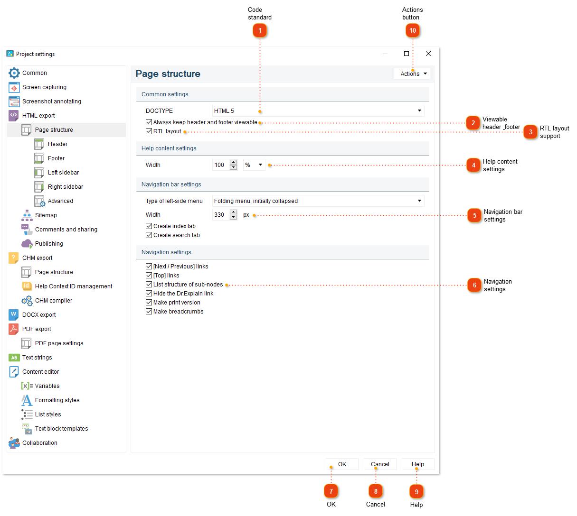Screen dimensions: 577x516
Task: Click the Right sidebar layout icon
Action: click(39, 187)
